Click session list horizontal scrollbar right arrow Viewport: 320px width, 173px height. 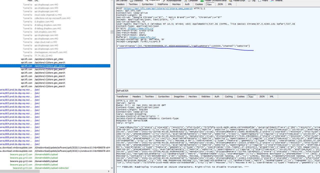coord(108,171)
